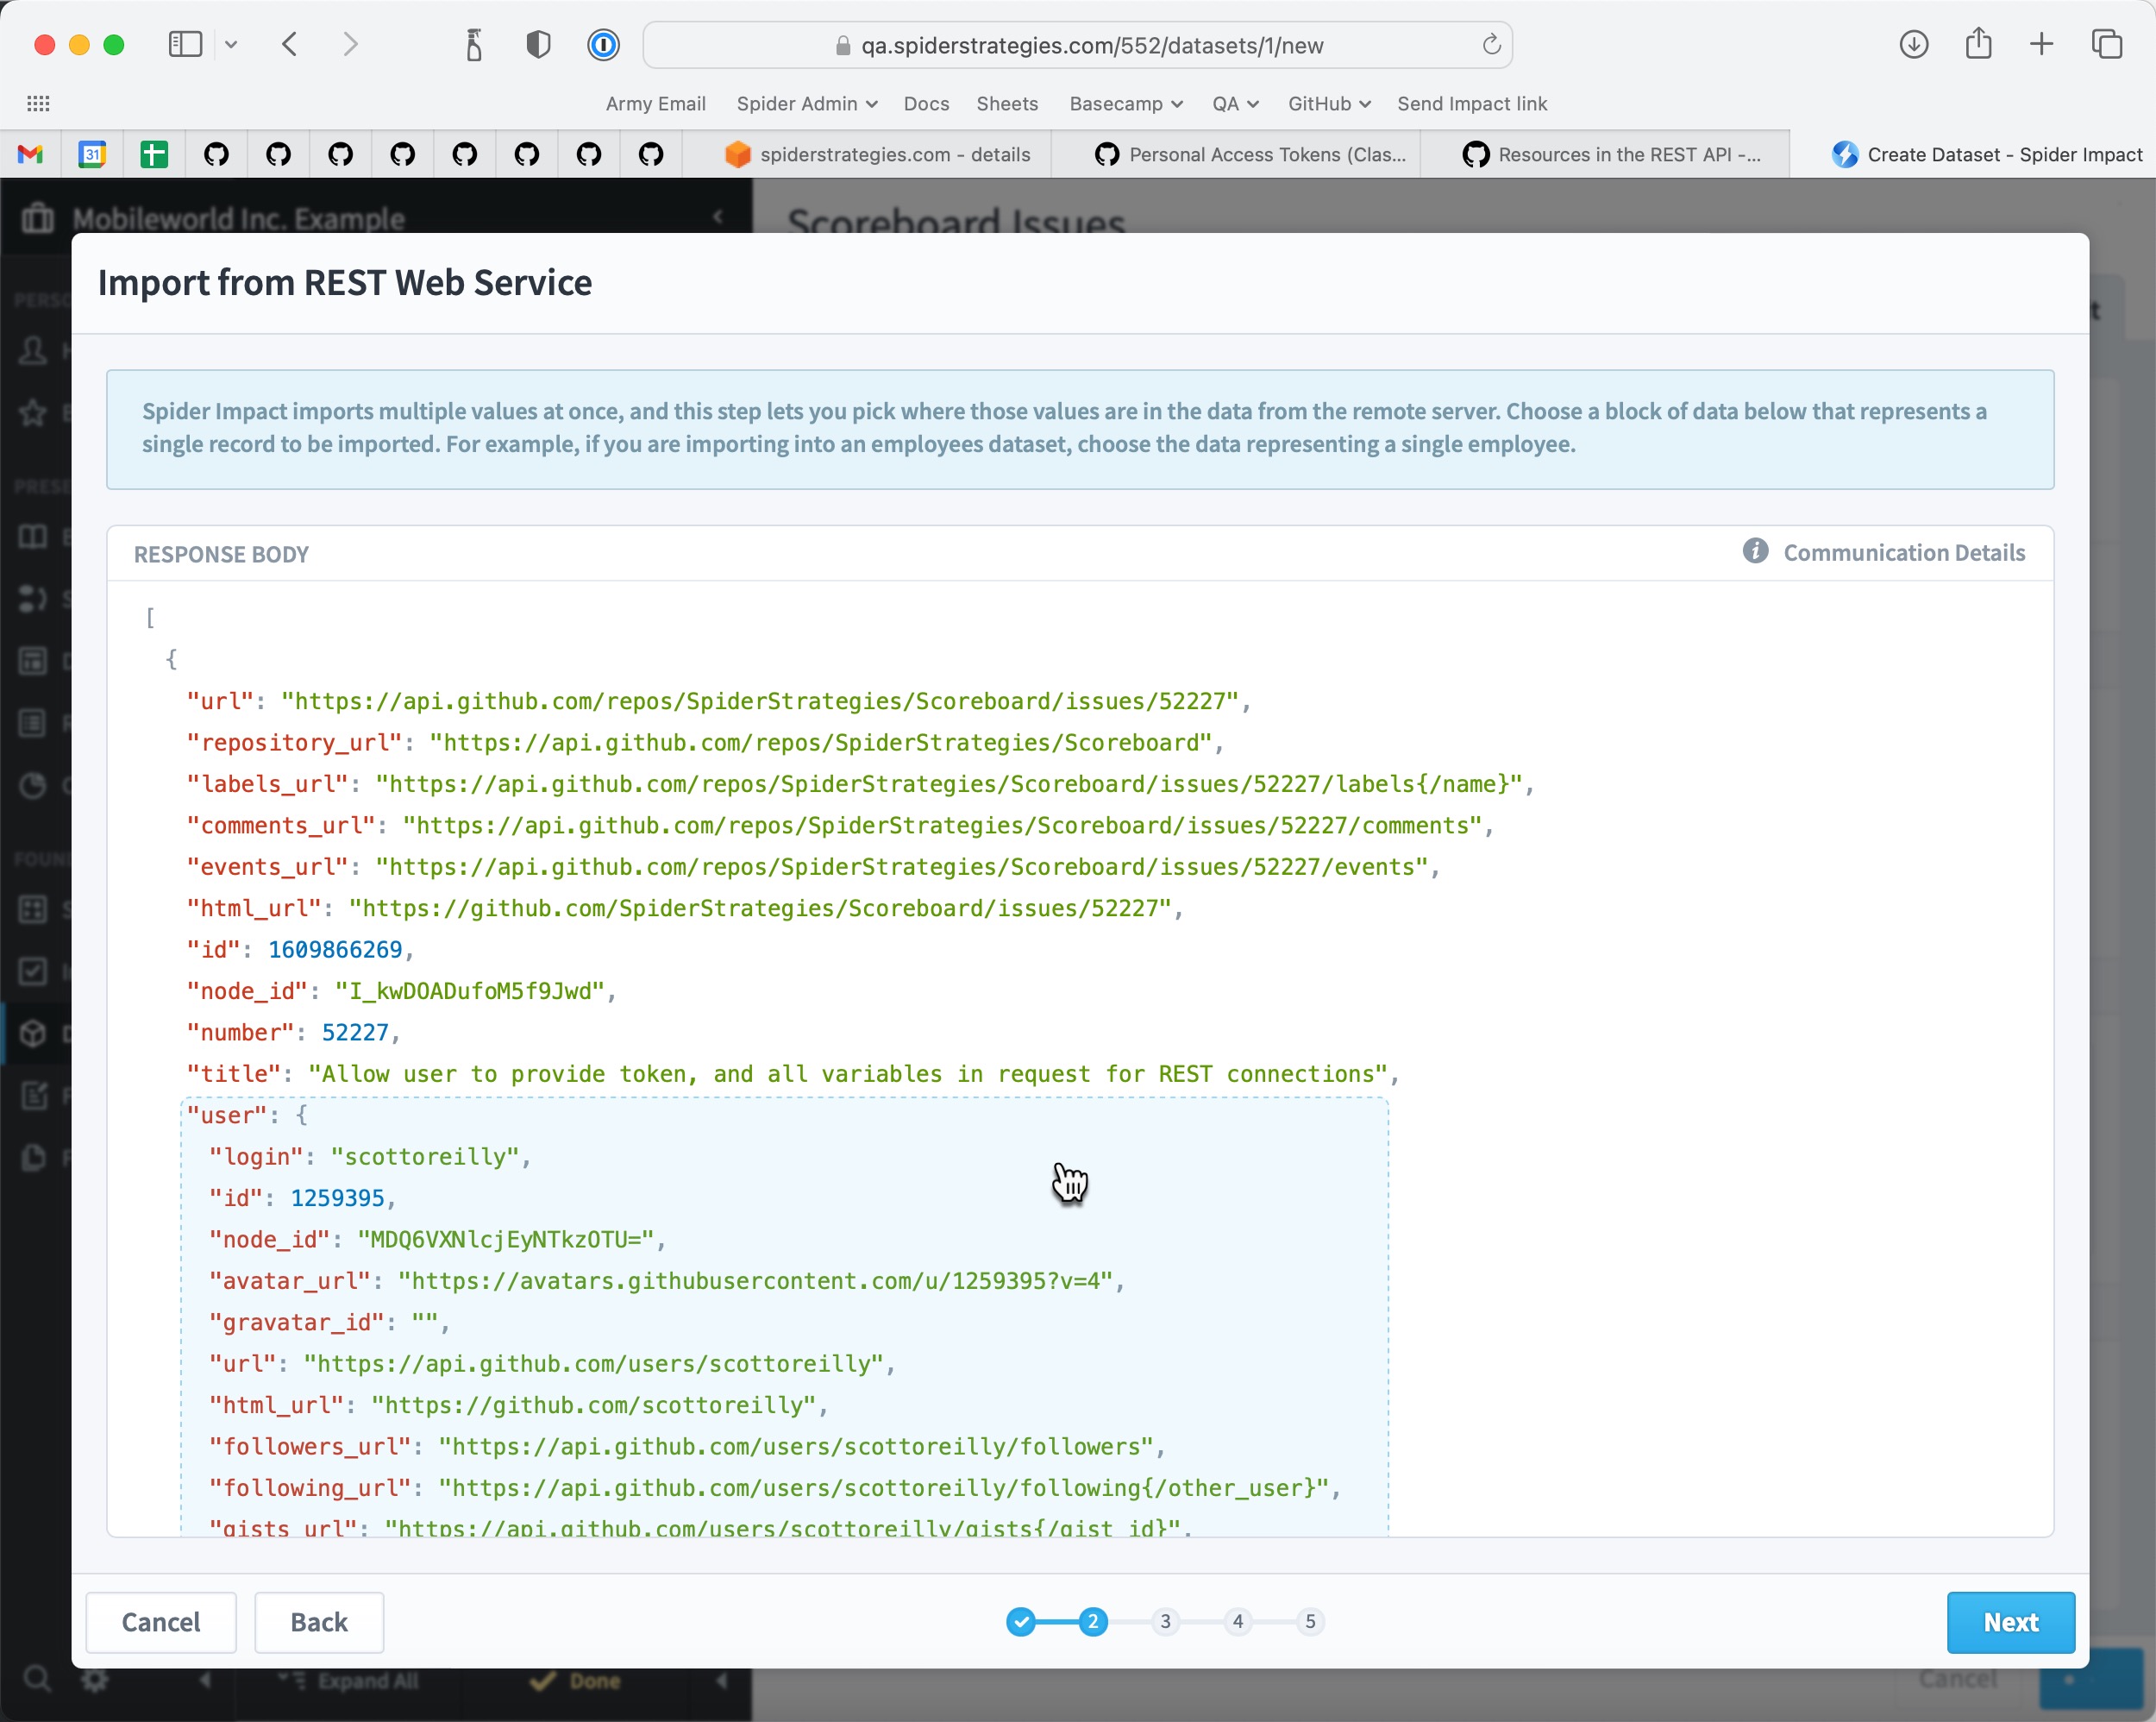This screenshot has width=2156, height=1722.
Task: Expand the GitHub bookmark folder
Action: pos(1328,104)
